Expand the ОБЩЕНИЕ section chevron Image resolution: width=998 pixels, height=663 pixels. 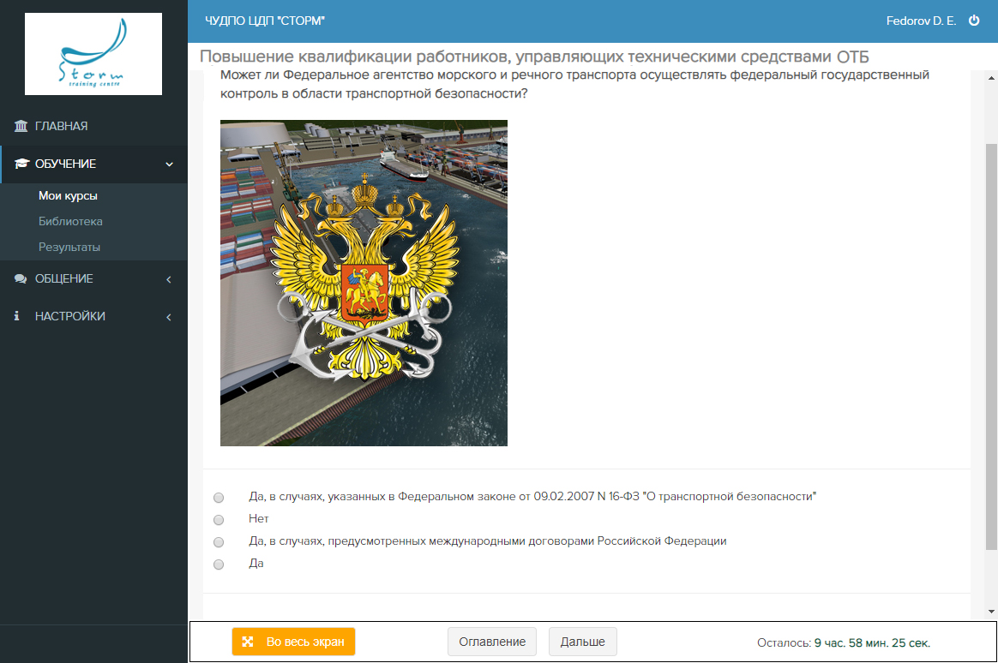click(169, 279)
